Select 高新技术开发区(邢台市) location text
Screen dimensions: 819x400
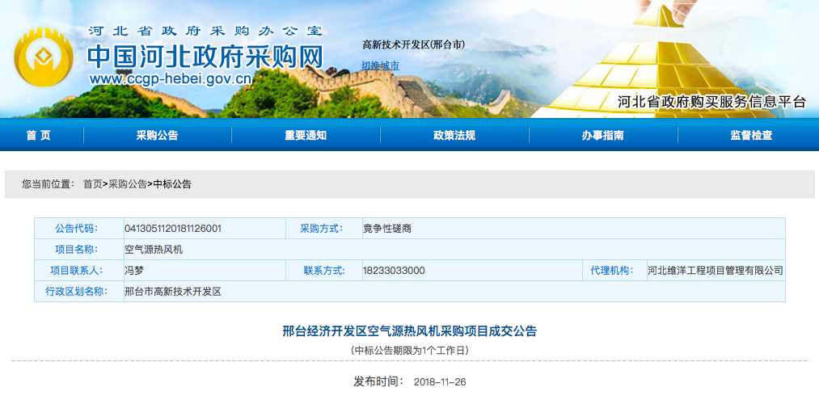coord(413,44)
